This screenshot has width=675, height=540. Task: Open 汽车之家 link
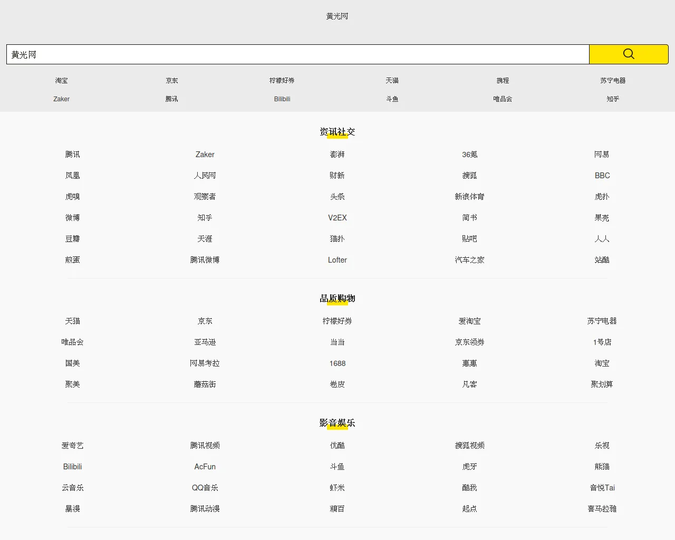click(x=470, y=260)
